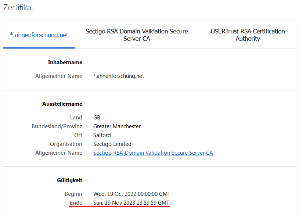The height and width of the screenshot is (219, 299).
Task: Switch to Sectigo RSA Domain Validation tab
Action: (x=137, y=35)
